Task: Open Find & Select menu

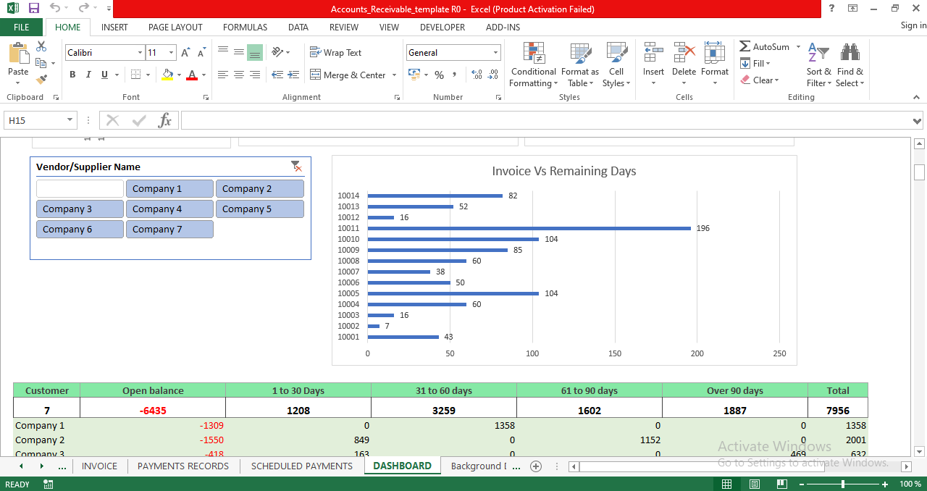Action: [850, 64]
